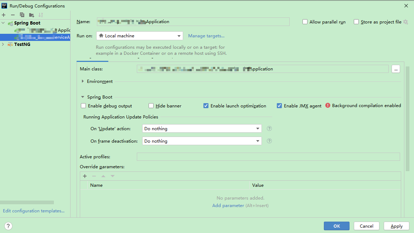This screenshot has width=414, height=233.
Task: Click the Apply button
Action: (397, 226)
